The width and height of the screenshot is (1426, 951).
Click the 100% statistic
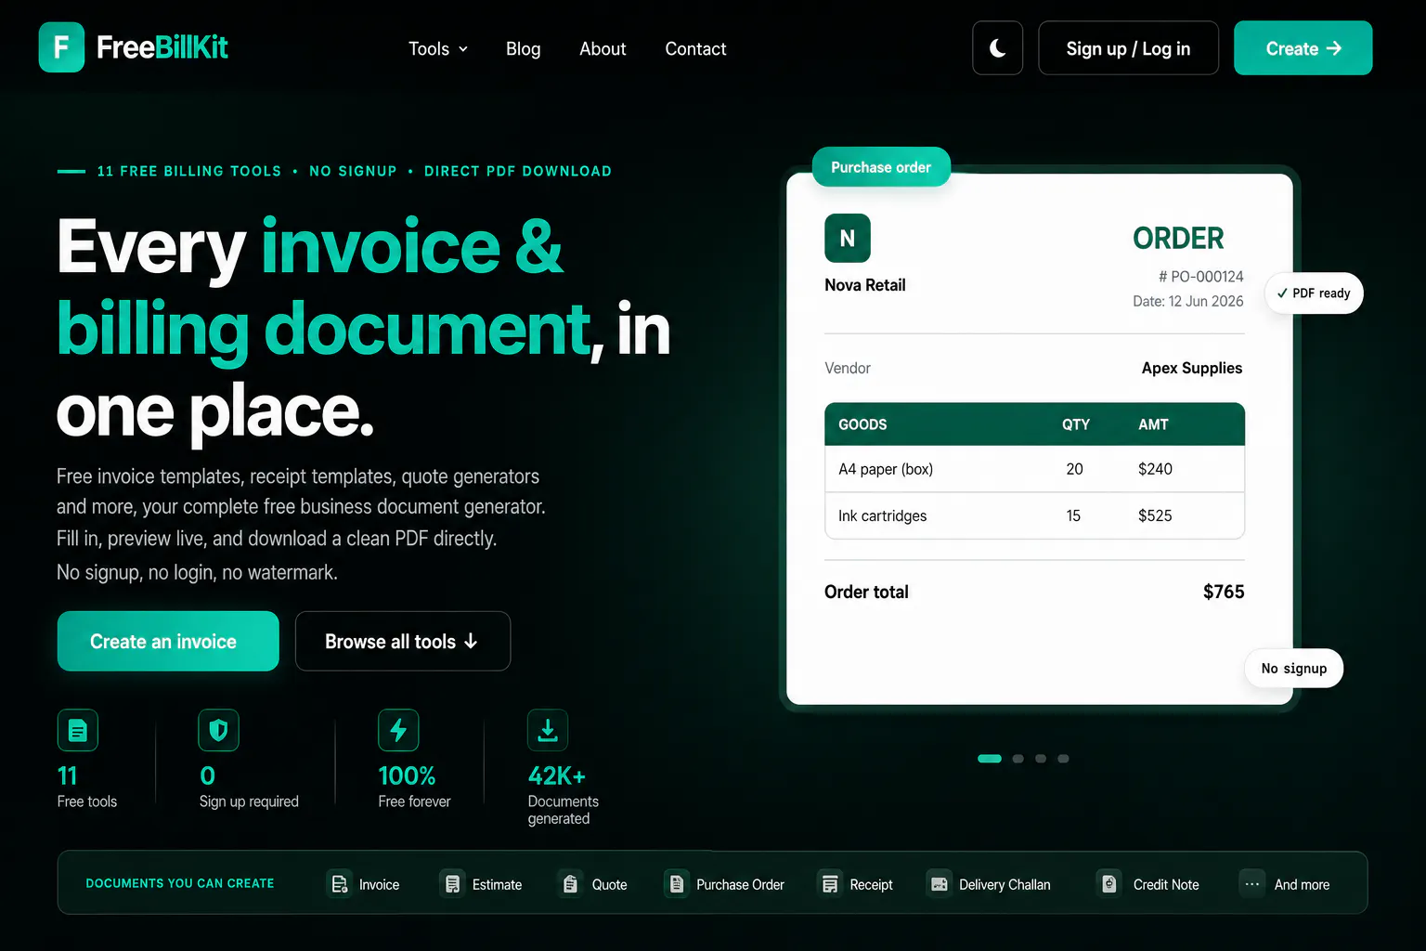(x=407, y=775)
